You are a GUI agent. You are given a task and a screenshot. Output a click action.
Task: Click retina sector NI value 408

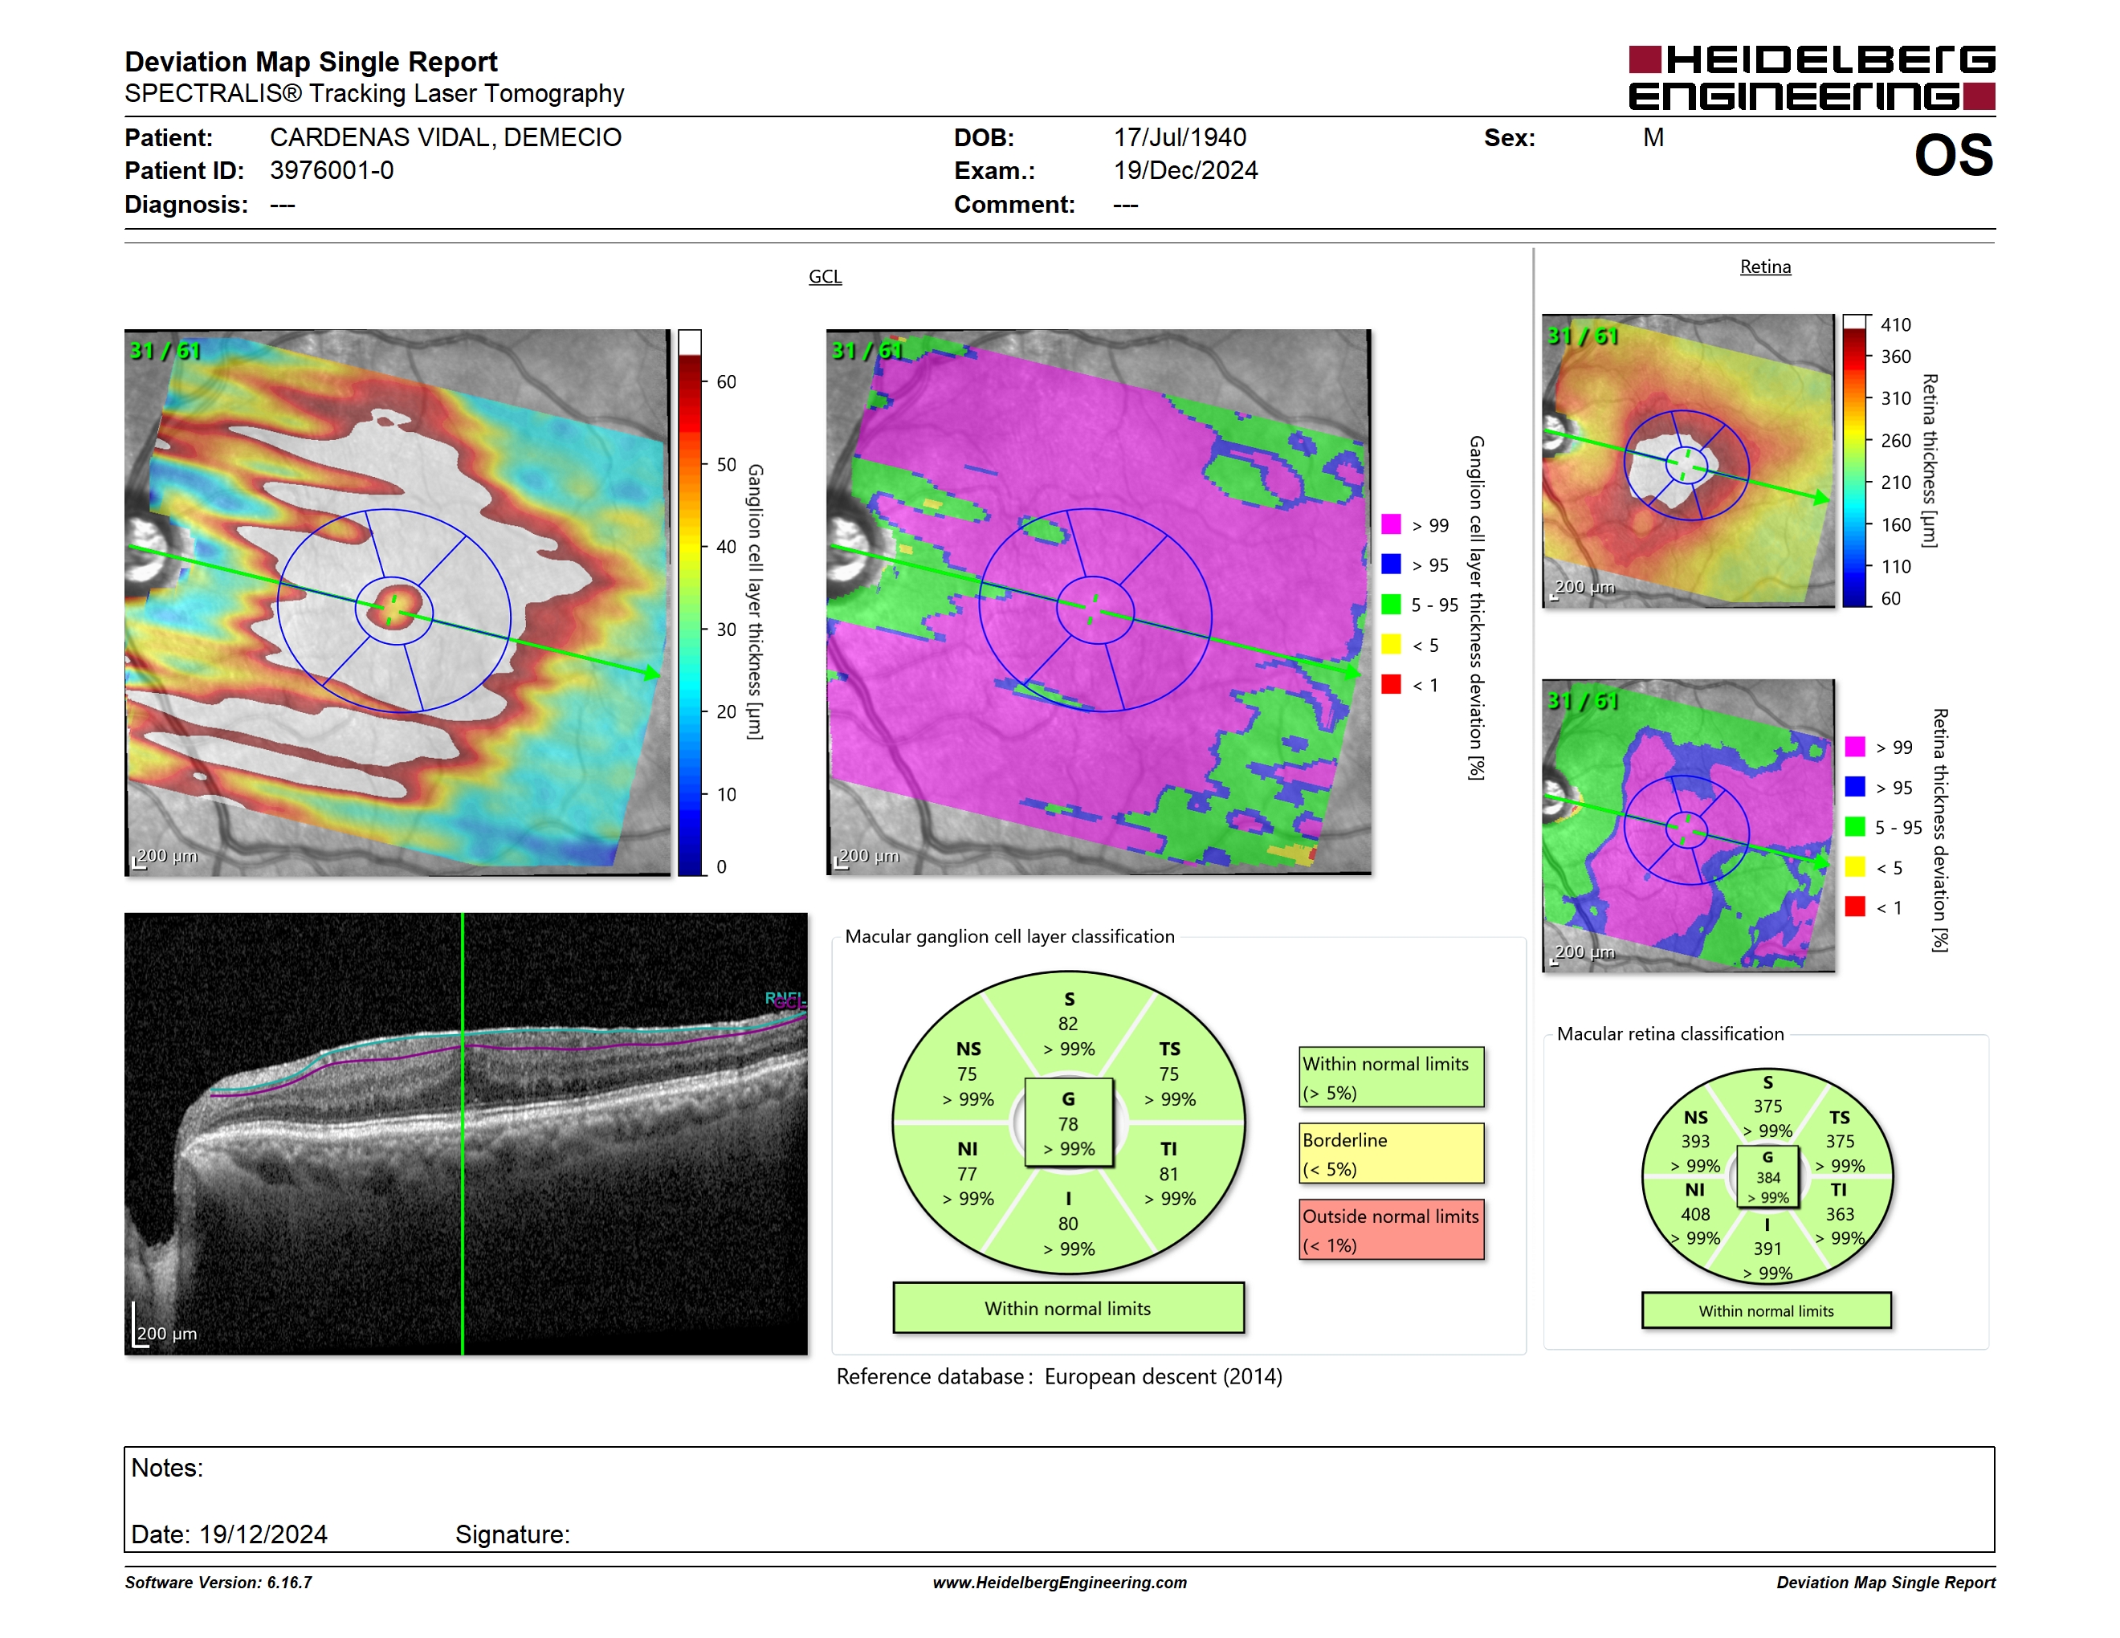coord(1696,1214)
